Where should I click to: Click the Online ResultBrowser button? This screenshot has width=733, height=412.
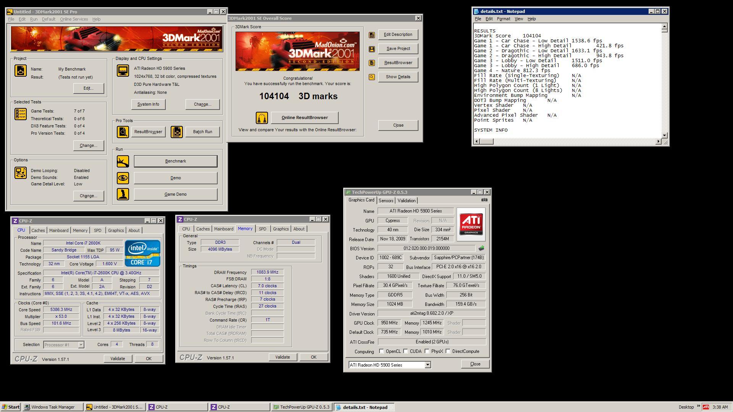pyautogui.click(x=305, y=118)
